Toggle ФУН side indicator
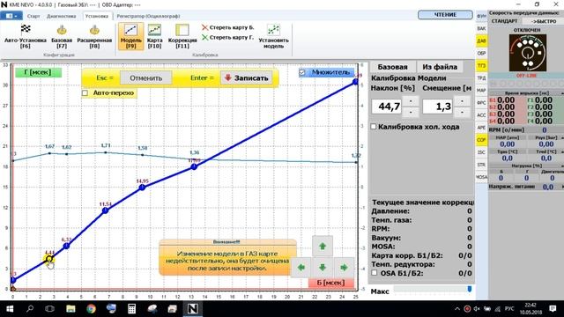564x317 pixels. [482, 16]
